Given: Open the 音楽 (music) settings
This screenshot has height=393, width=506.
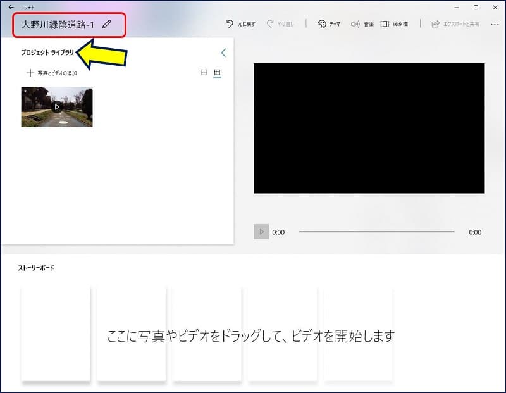Looking at the screenshot, I should coord(362,24).
